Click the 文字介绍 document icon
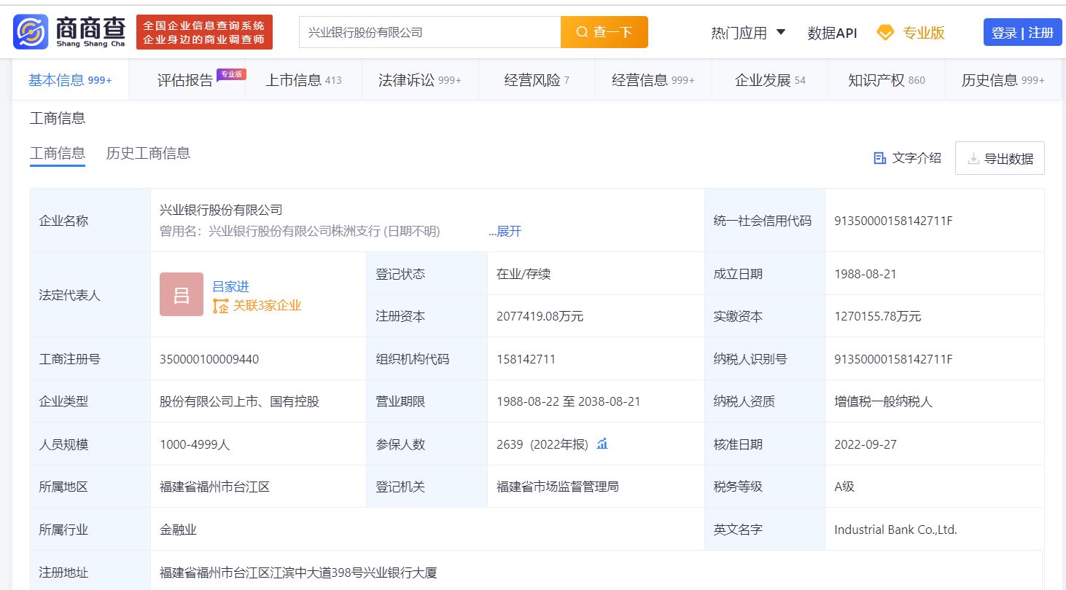Viewport: 1066px width, 590px height. coord(879,158)
